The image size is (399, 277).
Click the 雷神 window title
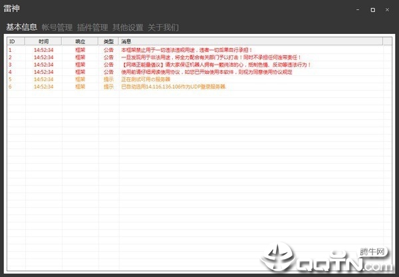pyautogui.click(x=11, y=9)
